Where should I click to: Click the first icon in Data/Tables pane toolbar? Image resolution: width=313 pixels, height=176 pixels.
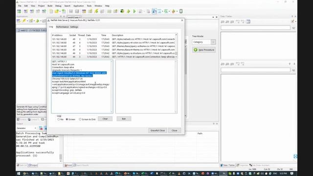click(223, 22)
